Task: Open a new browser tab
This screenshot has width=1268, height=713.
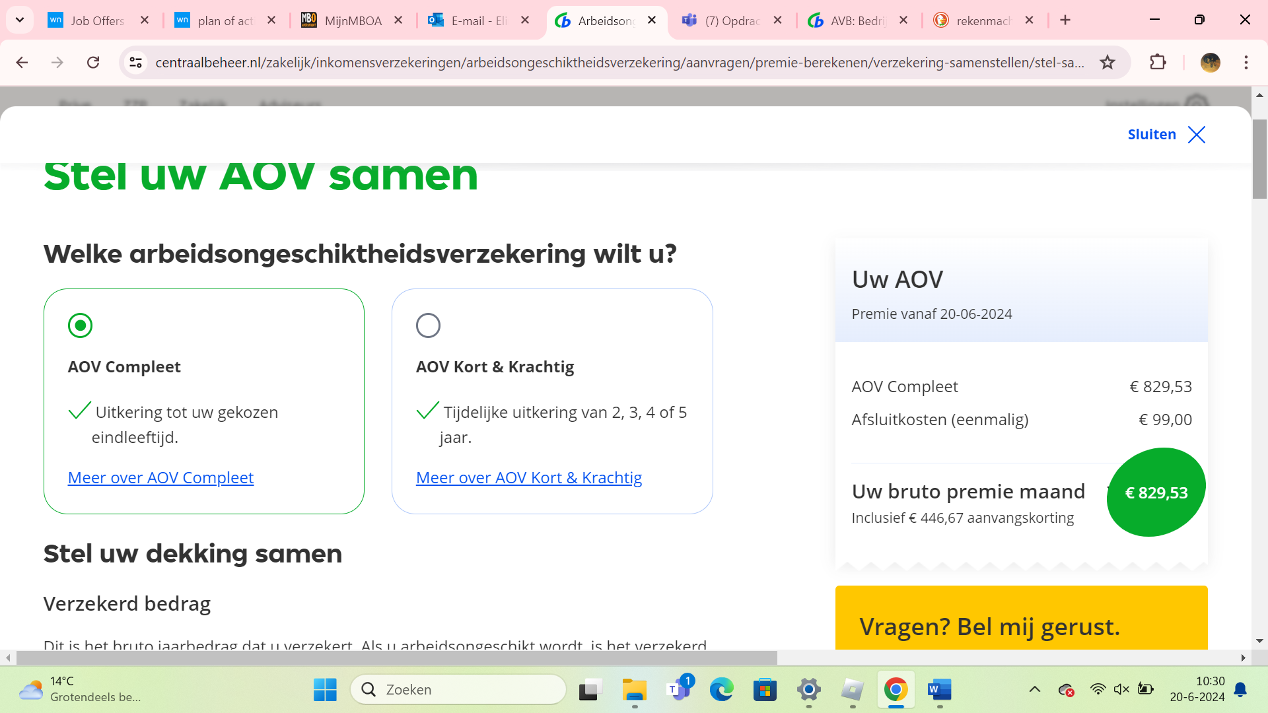Action: [x=1065, y=20]
